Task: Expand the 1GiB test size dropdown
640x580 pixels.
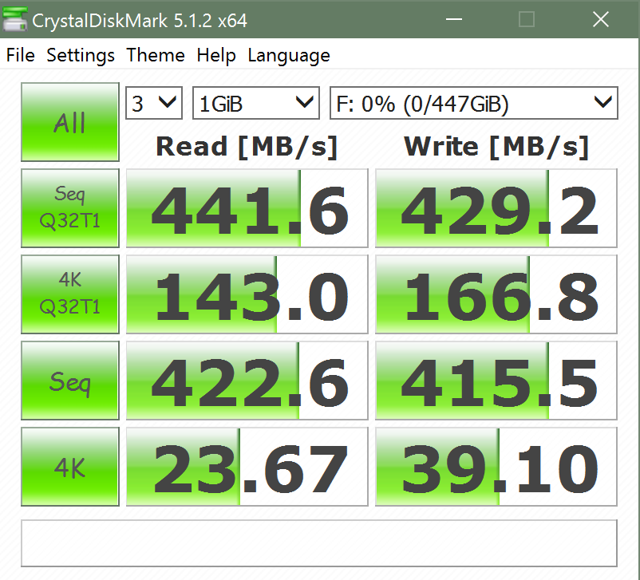Action: click(x=255, y=103)
